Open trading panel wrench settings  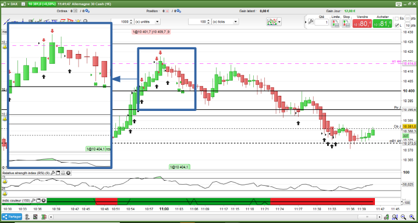(x=310, y=22)
